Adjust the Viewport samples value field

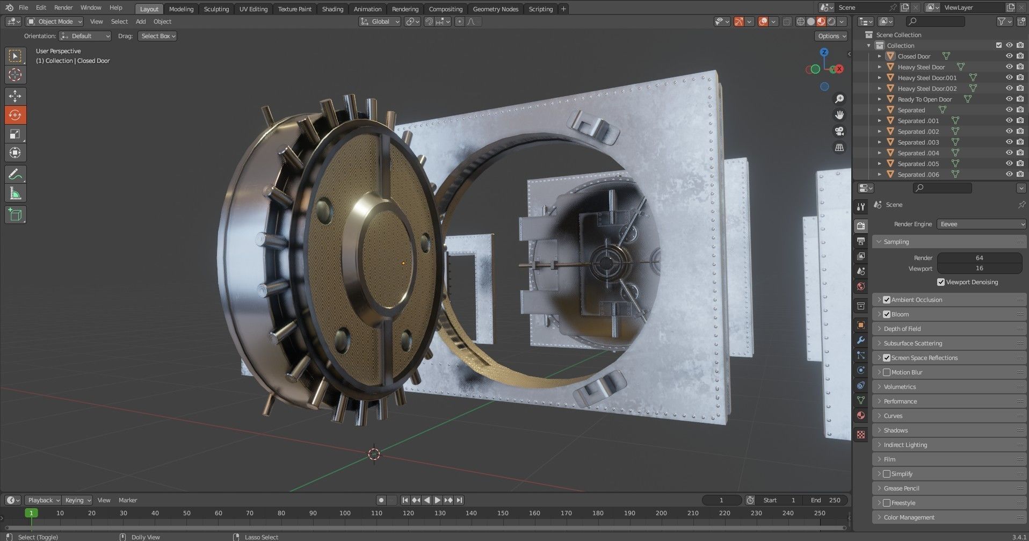[979, 268]
